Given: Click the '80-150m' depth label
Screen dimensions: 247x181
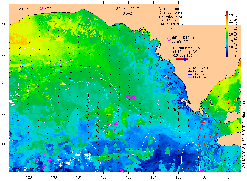Looking at the screenshot, I should click(x=200, y=77).
